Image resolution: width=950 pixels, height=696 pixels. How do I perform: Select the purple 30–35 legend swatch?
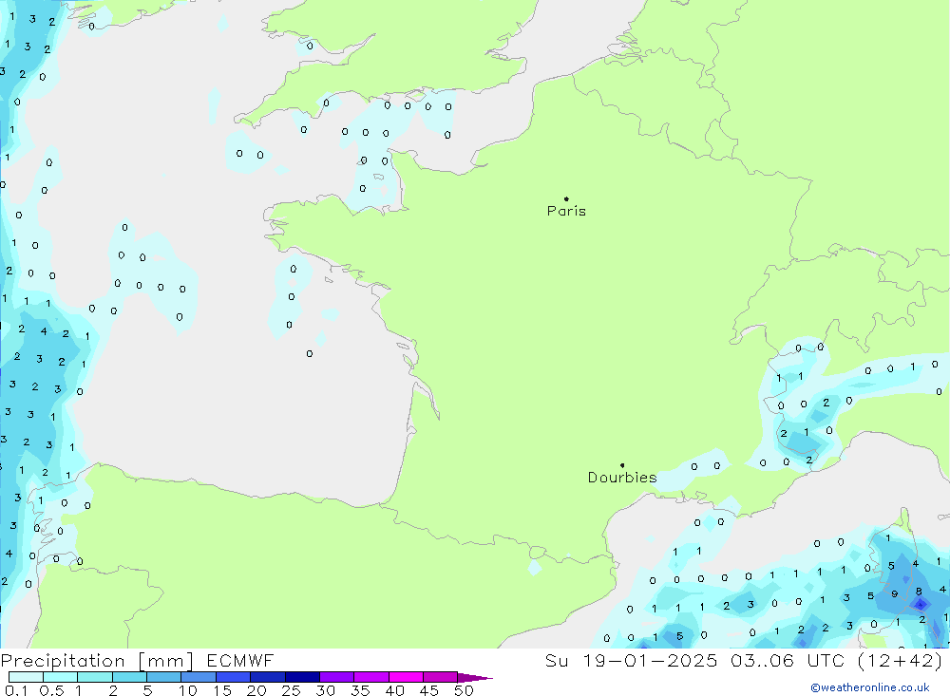click(x=336, y=677)
